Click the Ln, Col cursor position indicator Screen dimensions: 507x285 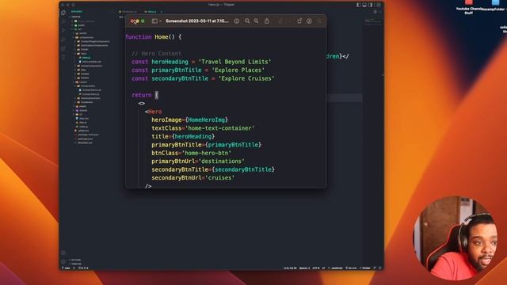point(290,268)
